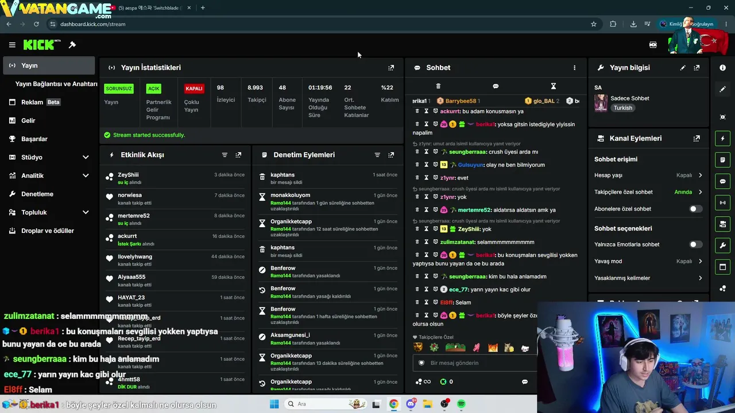Open filter options for Denetim Eylemleri

pos(377,155)
